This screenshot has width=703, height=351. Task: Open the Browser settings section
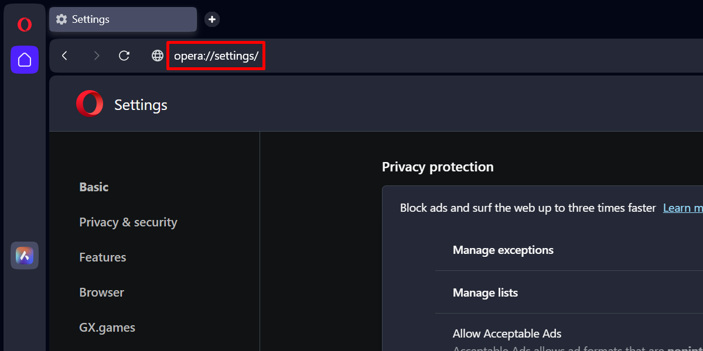(101, 292)
